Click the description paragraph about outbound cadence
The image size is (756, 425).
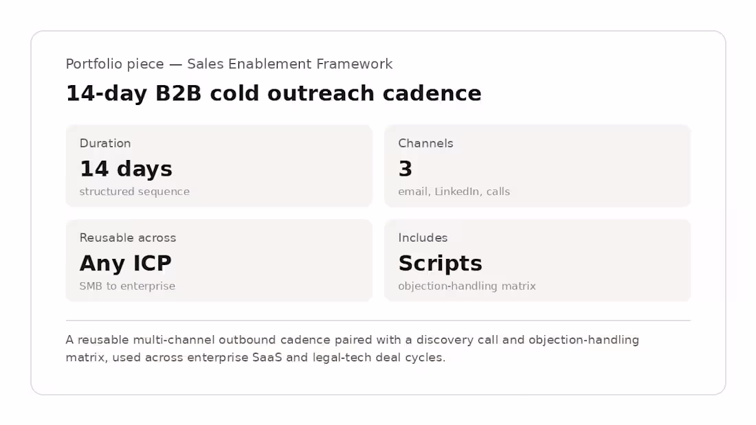353,348
